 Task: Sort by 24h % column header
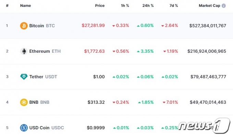point(148,5)
